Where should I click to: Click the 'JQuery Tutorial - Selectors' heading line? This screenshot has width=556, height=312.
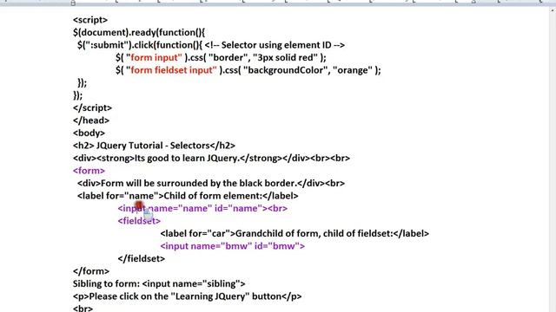(154, 146)
